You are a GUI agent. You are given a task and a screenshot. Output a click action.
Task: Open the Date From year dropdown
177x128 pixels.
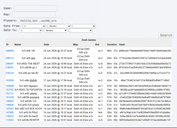(84, 26)
